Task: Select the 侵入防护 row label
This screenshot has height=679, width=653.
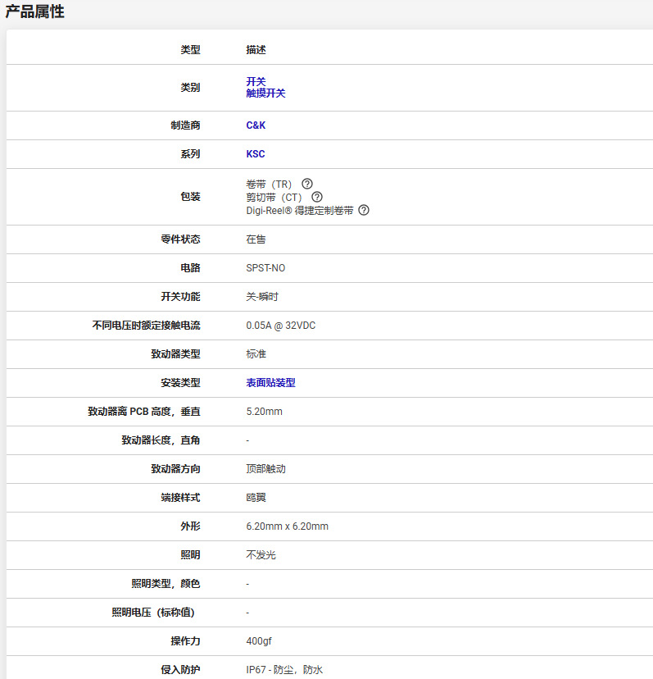Action: pos(180,669)
